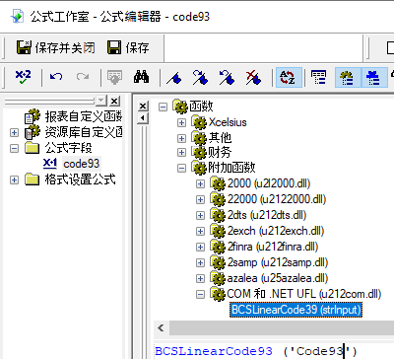Redo the last edit
The height and width of the screenshot is (359, 394).
click(83, 78)
